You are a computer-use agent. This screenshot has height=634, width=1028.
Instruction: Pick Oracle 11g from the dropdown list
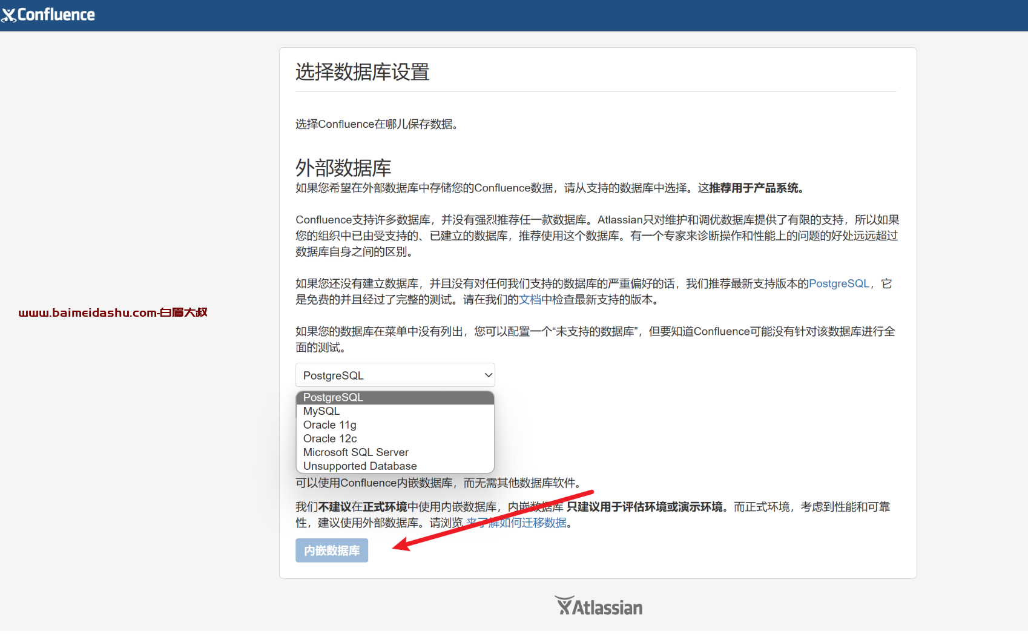[x=395, y=425]
